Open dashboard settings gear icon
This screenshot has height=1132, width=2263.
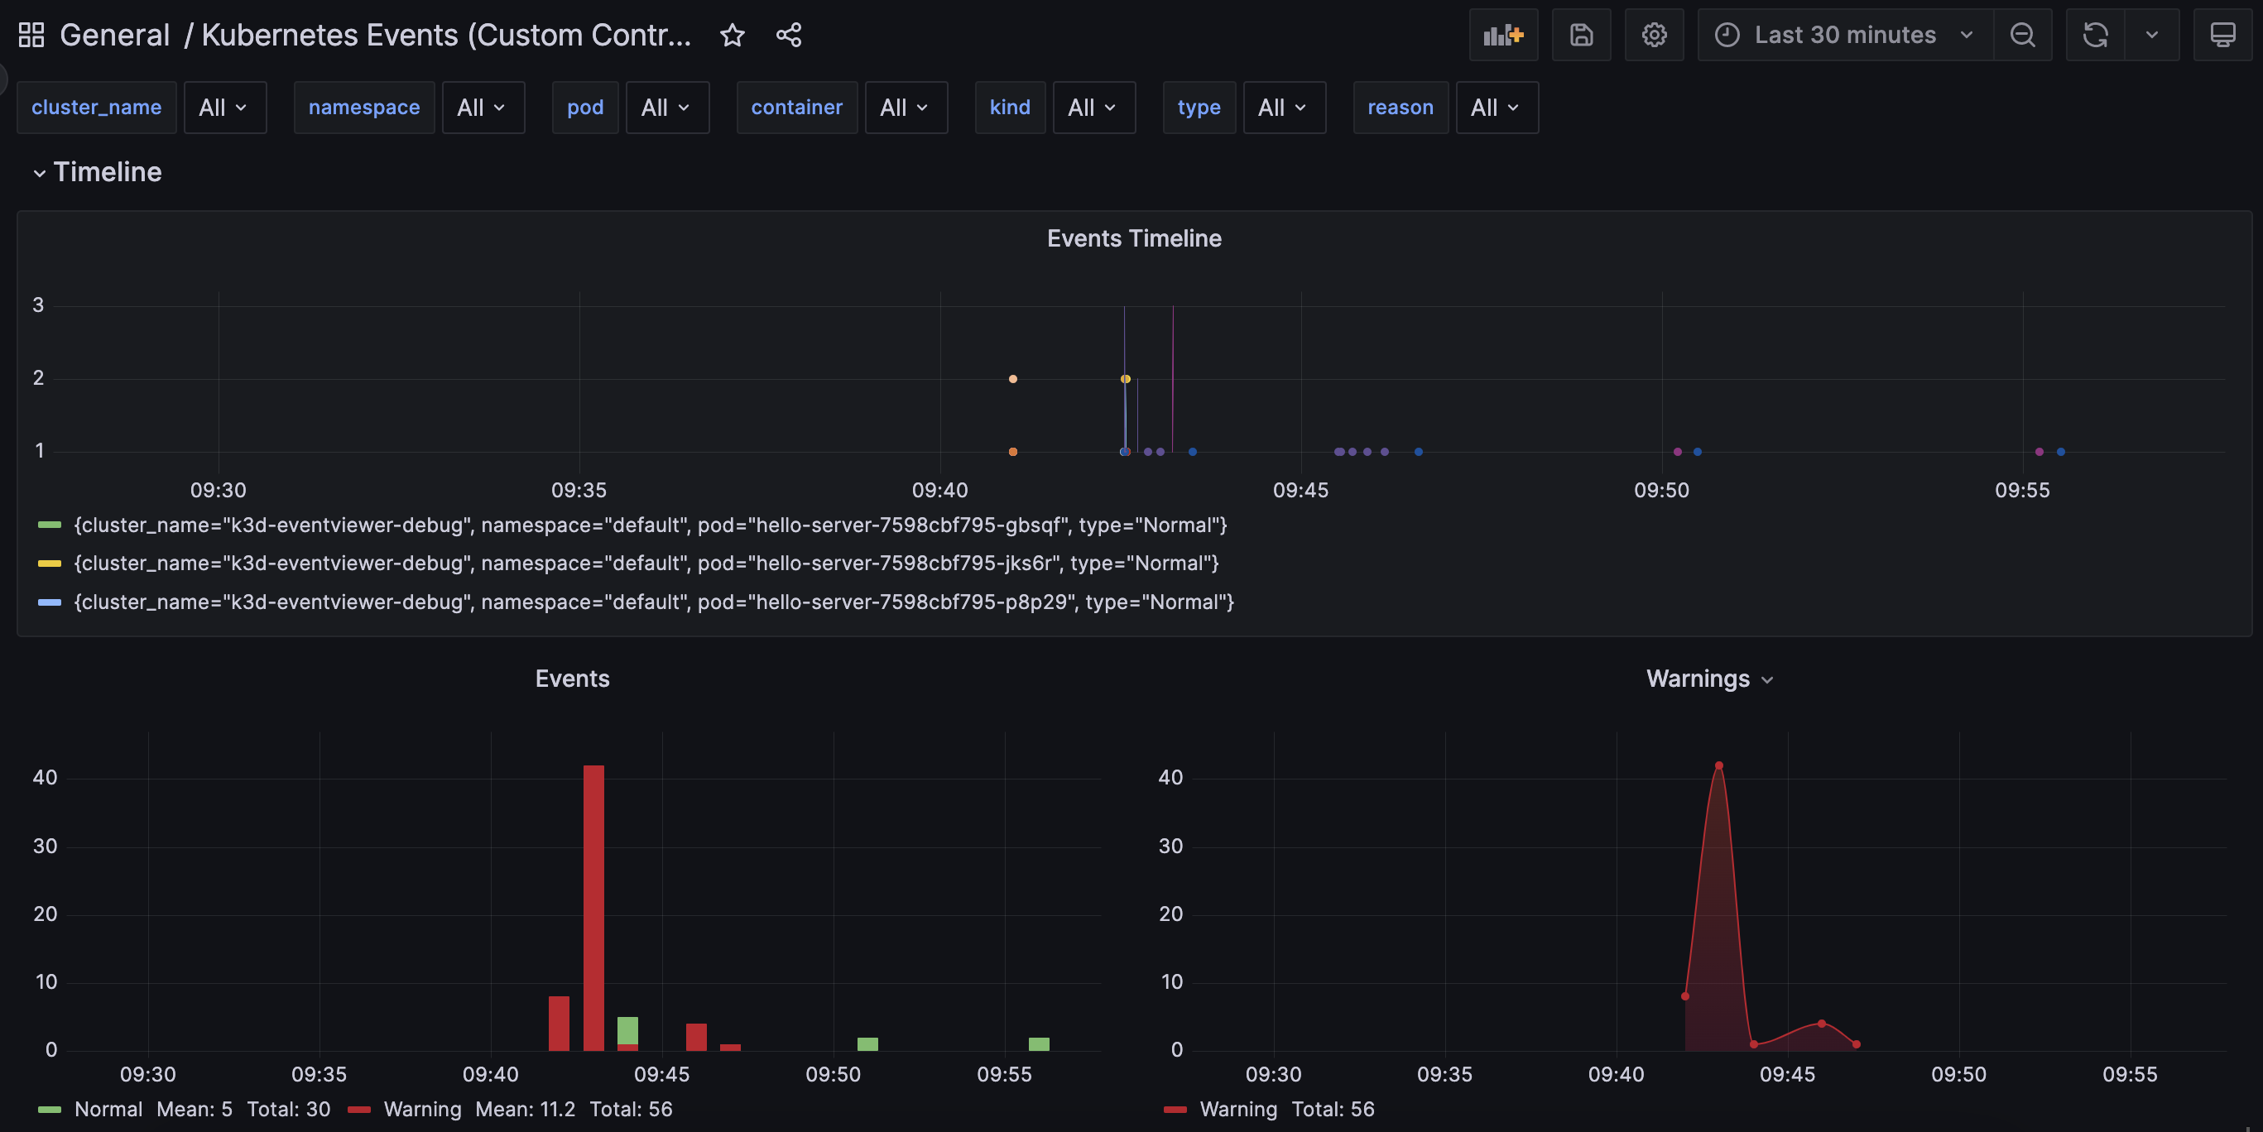pos(1653,35)
